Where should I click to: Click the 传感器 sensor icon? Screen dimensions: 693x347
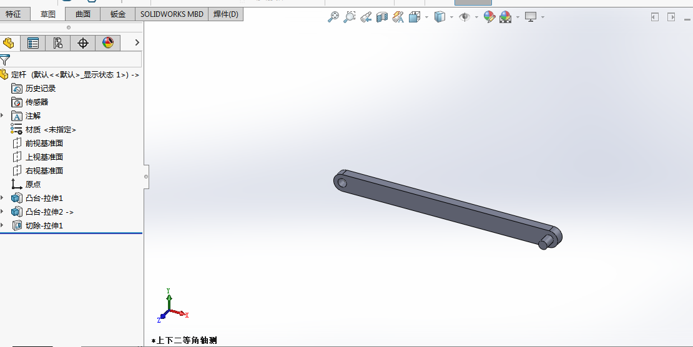(x=16, y=102)
